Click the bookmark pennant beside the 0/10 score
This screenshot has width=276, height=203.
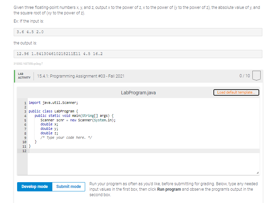[257, 76]
